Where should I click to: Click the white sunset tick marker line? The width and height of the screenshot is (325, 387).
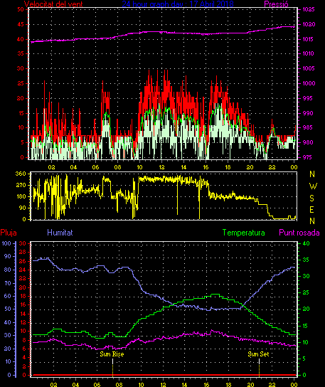click(x=259, y=361)
